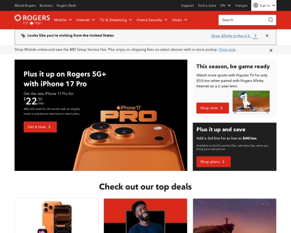Image resolution: width=291 pixels, height=233 pixels.
Task: Expand the TV & Streaming menu
Action: pyautogui.click(x=116, y=20)
